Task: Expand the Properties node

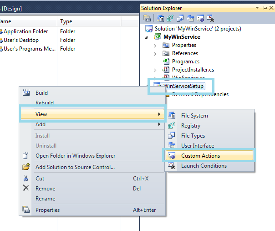Action: [155, 45]
